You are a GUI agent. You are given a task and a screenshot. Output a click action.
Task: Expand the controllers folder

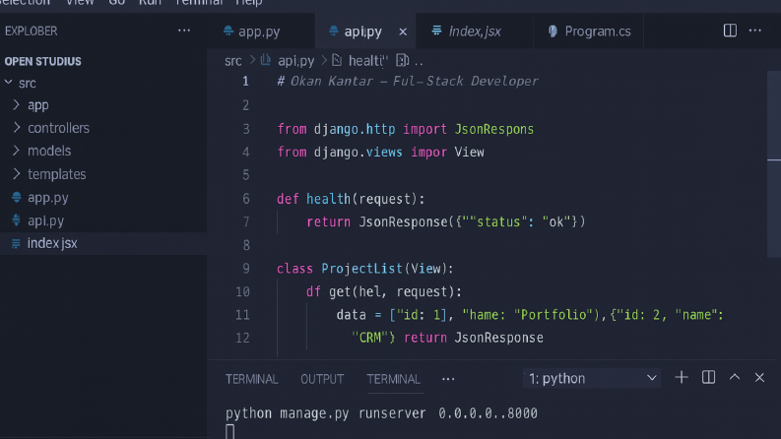[x=58, y=128]
